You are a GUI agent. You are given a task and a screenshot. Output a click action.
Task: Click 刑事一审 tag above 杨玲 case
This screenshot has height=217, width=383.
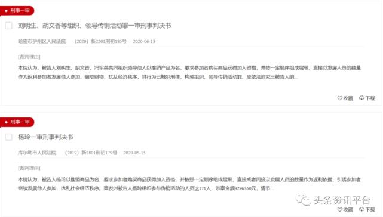click(x=17, y=122)
